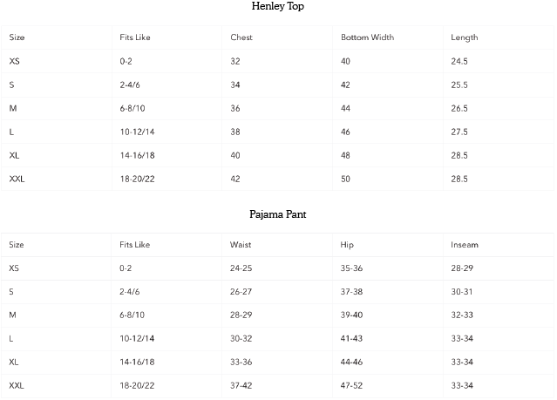
Task: Click the Henley Top XS size cell
Action: point(15,61)
